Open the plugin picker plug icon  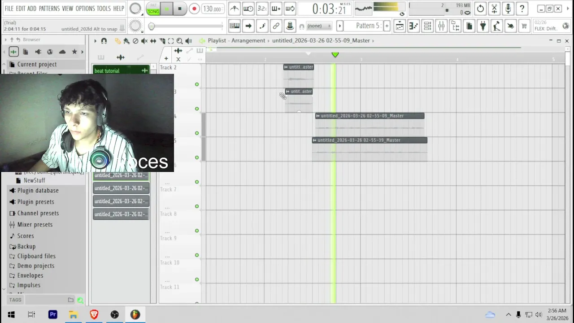click(x=483, y=26)
